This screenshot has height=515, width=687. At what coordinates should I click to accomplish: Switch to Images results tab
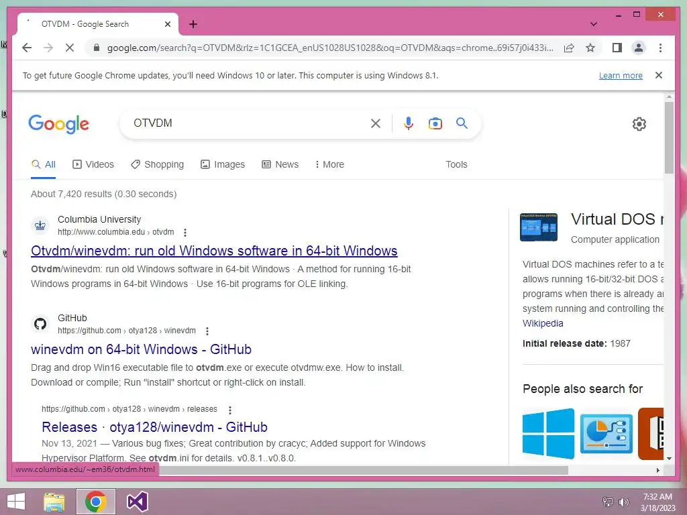223,165
